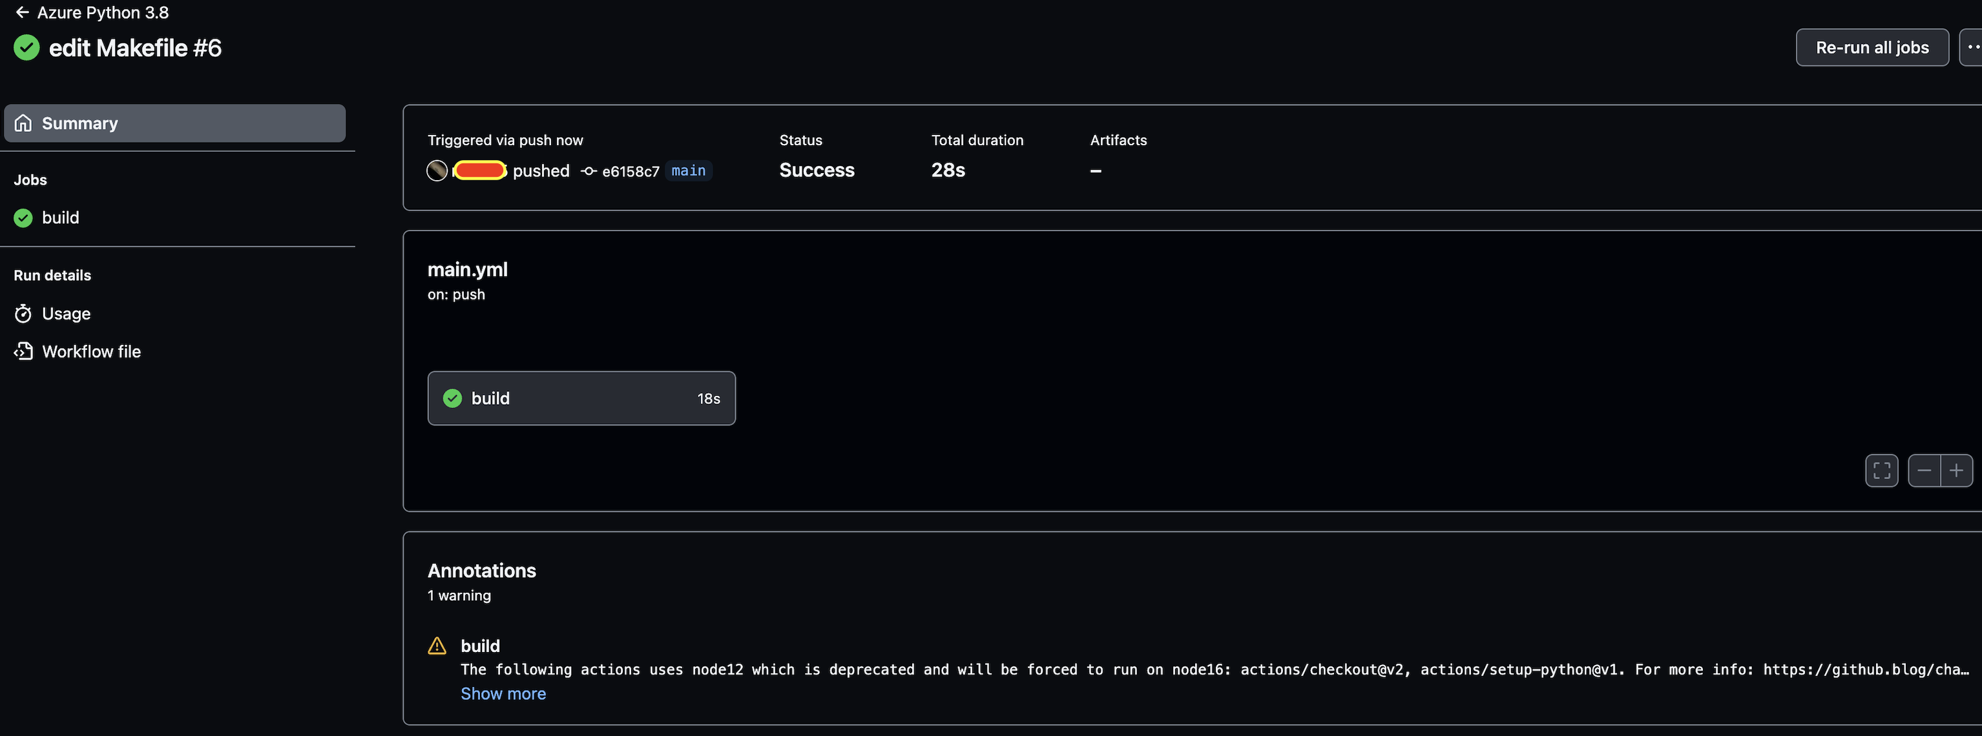Expand the annotation with Show more
This screenshot has width=1982, height=736.
[503, 693]
